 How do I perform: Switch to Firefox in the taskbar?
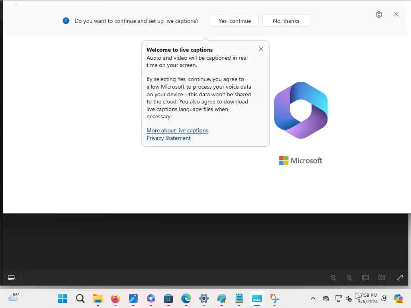pos(115,298)
